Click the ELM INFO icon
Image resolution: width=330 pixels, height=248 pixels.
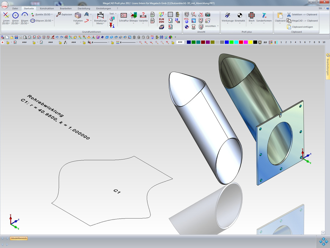[161, 20]
